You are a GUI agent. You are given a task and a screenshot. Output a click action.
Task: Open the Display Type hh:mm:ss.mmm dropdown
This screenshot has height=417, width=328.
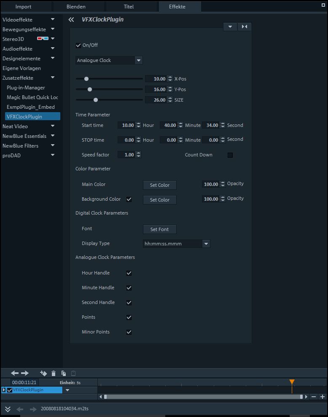point(206,244)
